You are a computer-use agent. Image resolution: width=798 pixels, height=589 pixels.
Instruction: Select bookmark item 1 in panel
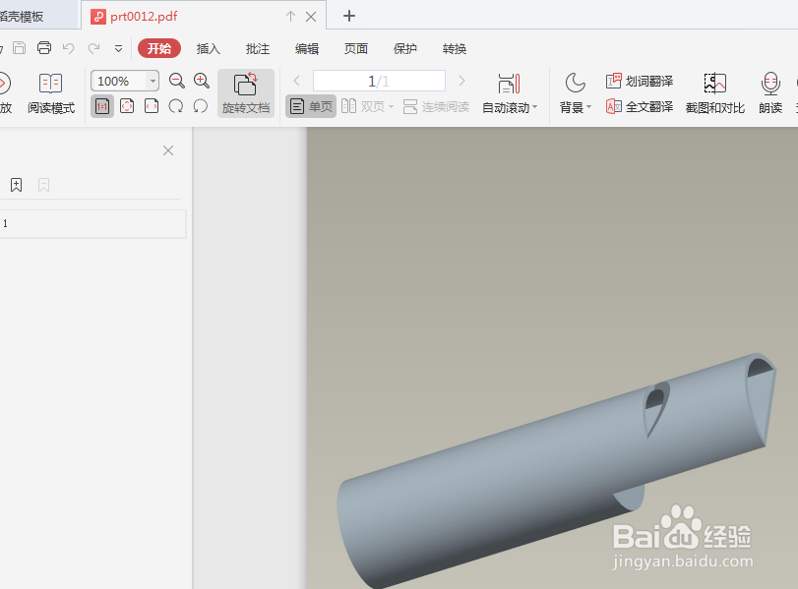tap(92, 223)
